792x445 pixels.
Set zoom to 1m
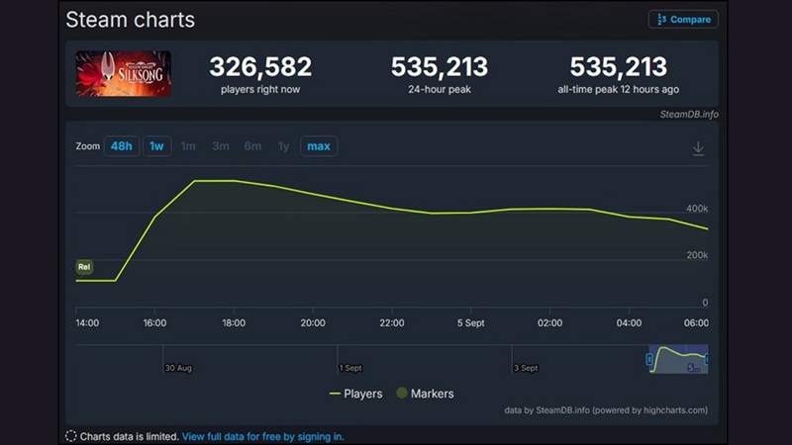click(x=188, y=146)
